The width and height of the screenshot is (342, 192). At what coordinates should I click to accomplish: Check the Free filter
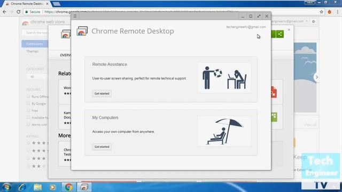click(x=28, y=110)
